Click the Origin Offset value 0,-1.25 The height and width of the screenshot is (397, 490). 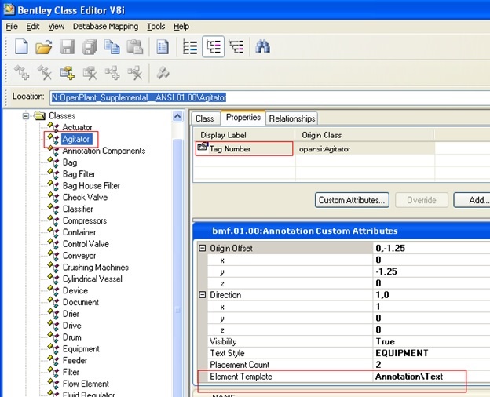pos(390,248)
